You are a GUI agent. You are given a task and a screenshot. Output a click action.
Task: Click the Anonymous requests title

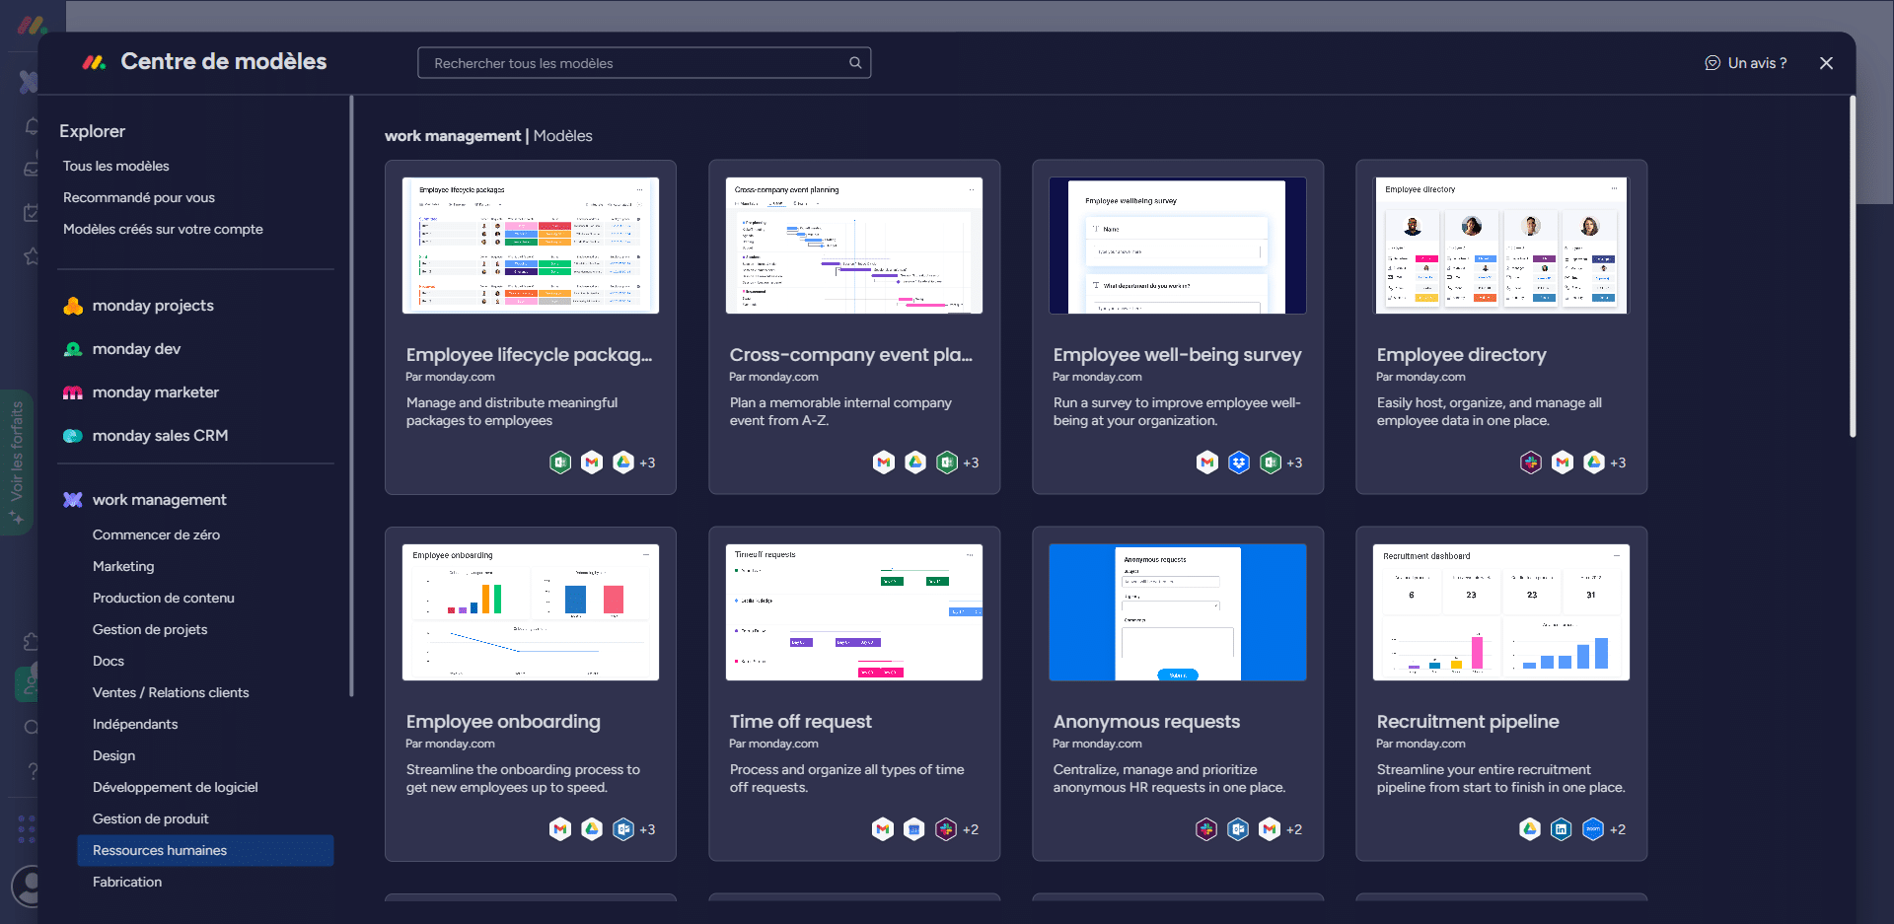pyautogui.click(x=1146, y=722)
